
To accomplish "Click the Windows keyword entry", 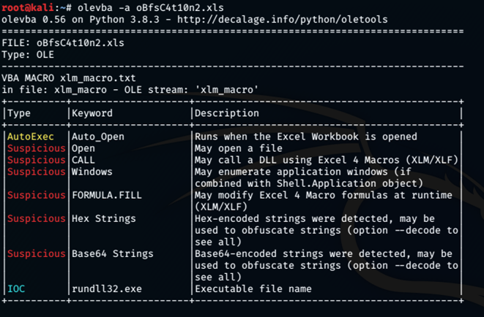I will [92, 172].
